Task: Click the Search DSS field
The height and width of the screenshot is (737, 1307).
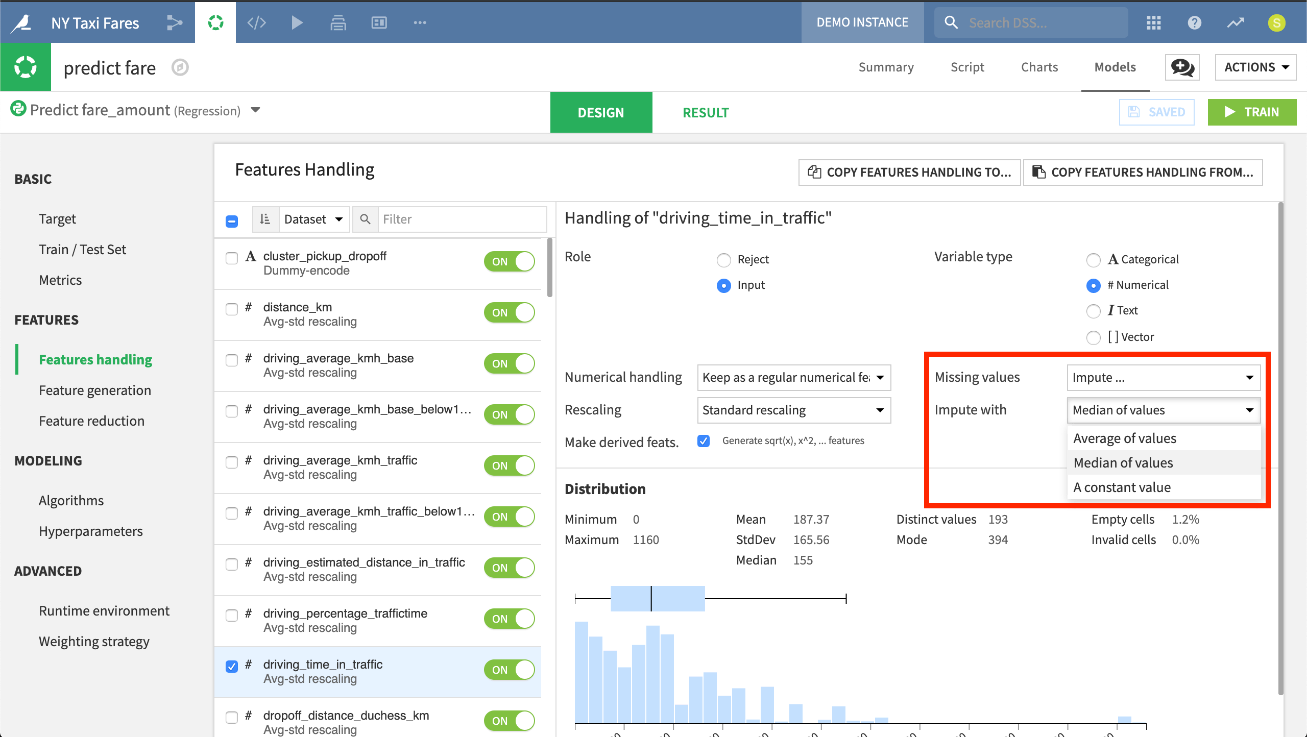Action: (1031, 22)
